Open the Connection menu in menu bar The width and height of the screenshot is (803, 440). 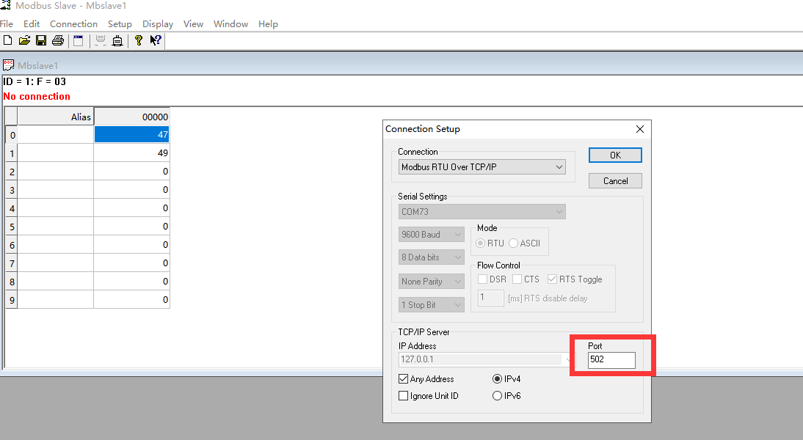pos(73,23)
